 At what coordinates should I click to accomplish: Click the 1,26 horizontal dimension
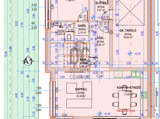80,77
